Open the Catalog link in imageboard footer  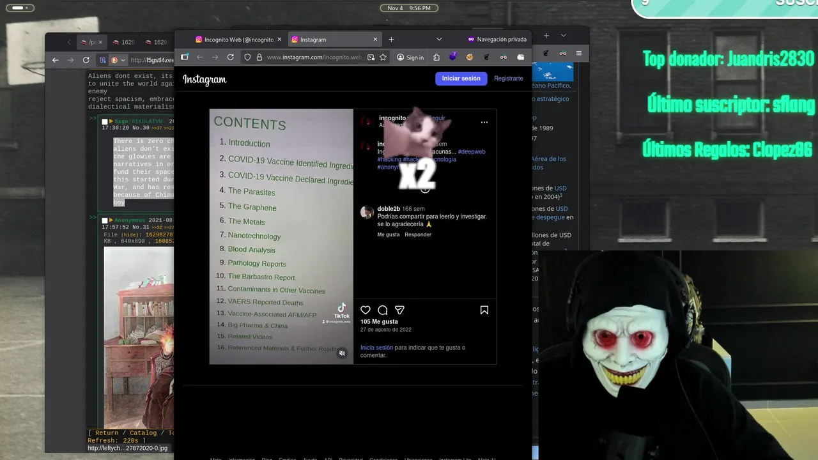pyautogui.click(x=143, y=433)
